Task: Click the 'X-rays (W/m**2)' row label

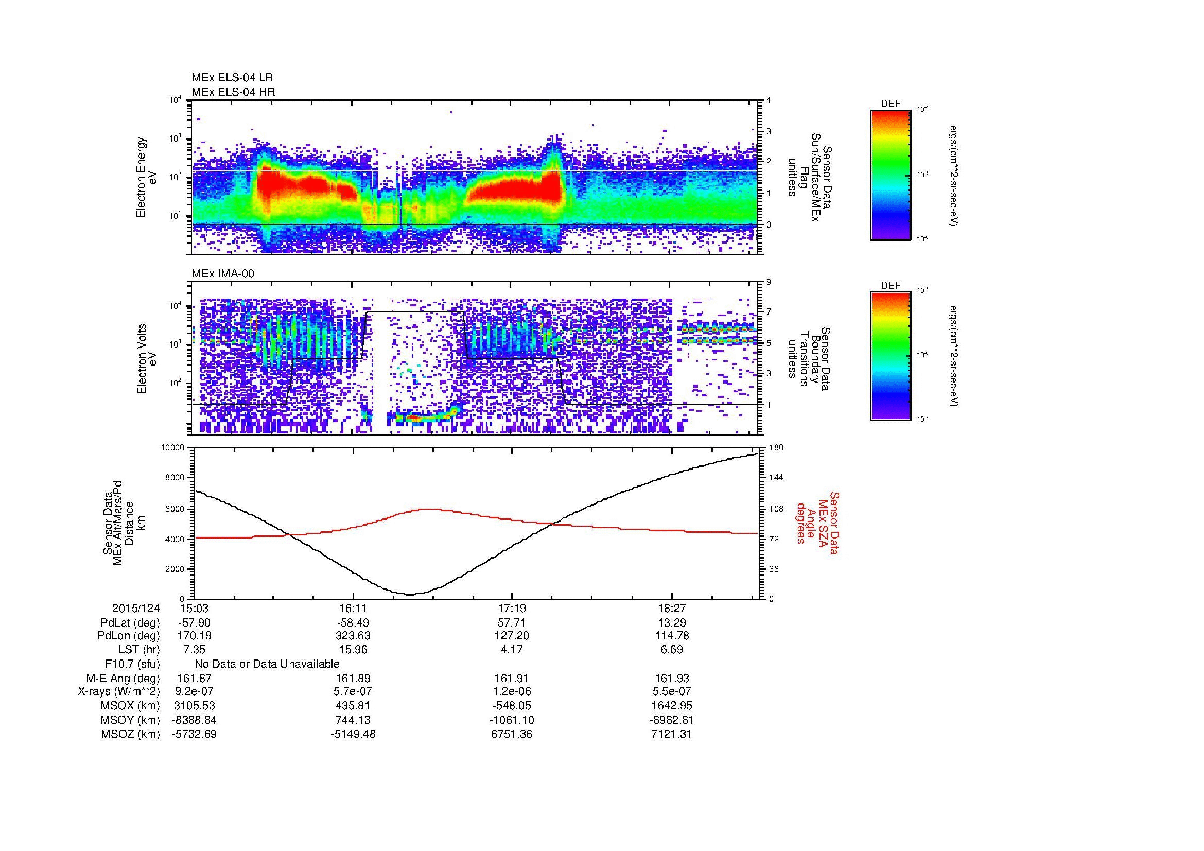Action: (x=119, y=692)
